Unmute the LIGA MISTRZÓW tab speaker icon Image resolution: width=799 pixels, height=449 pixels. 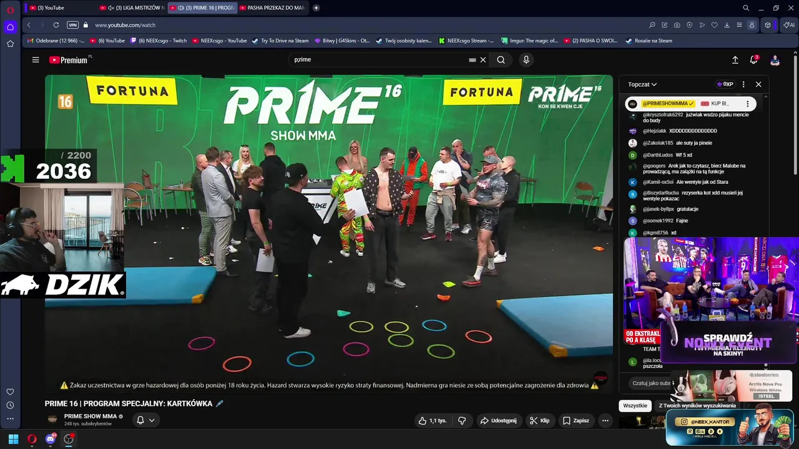110,7
